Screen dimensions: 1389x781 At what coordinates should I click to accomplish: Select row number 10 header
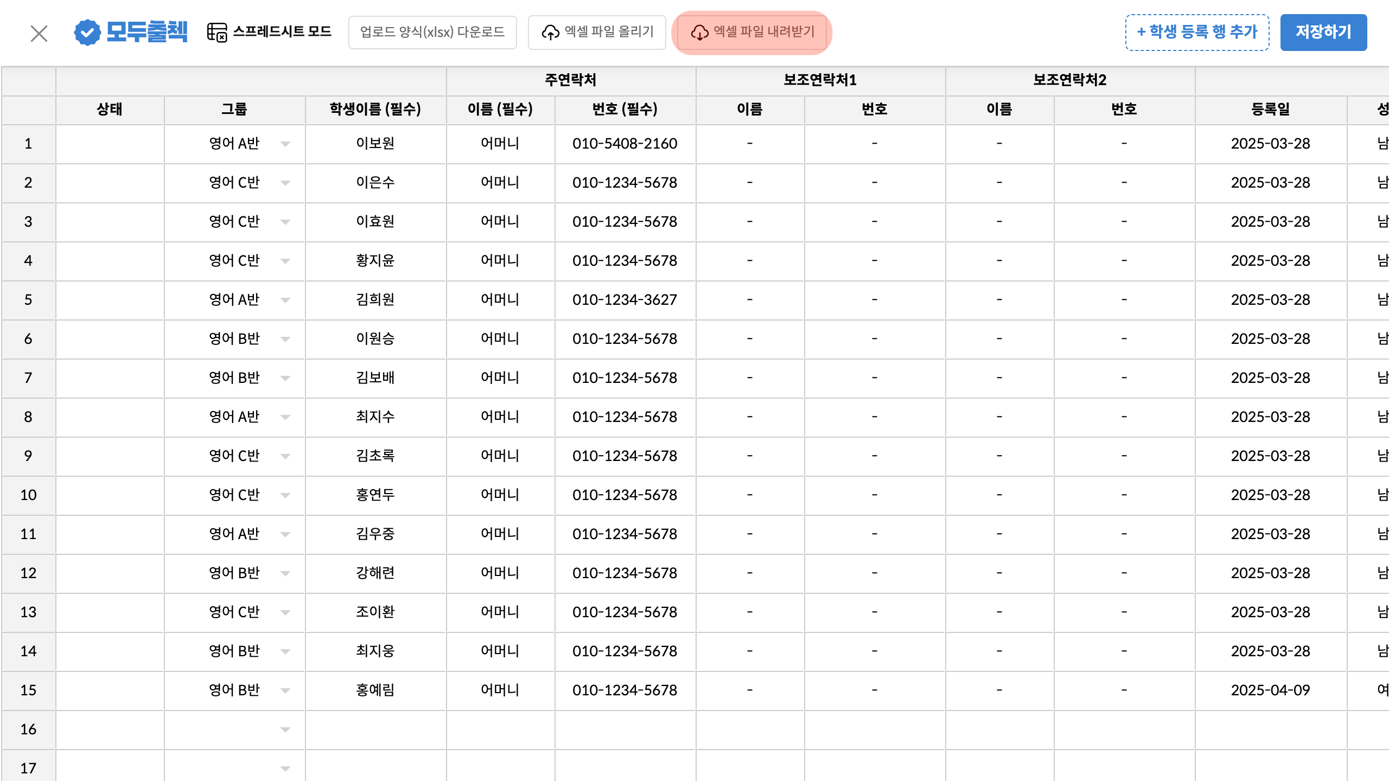click(x=28, y=495)
